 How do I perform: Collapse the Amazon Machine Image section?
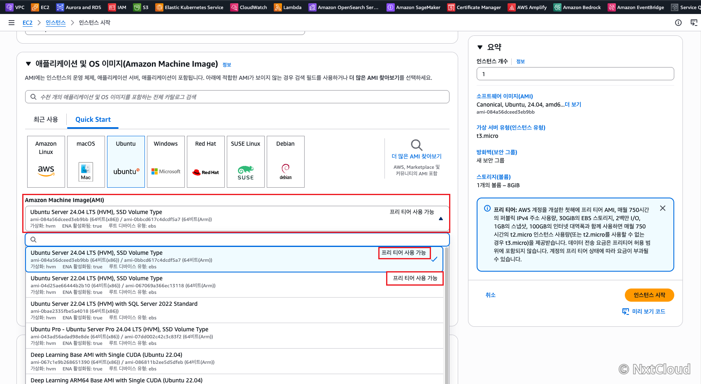click(28, 64)
